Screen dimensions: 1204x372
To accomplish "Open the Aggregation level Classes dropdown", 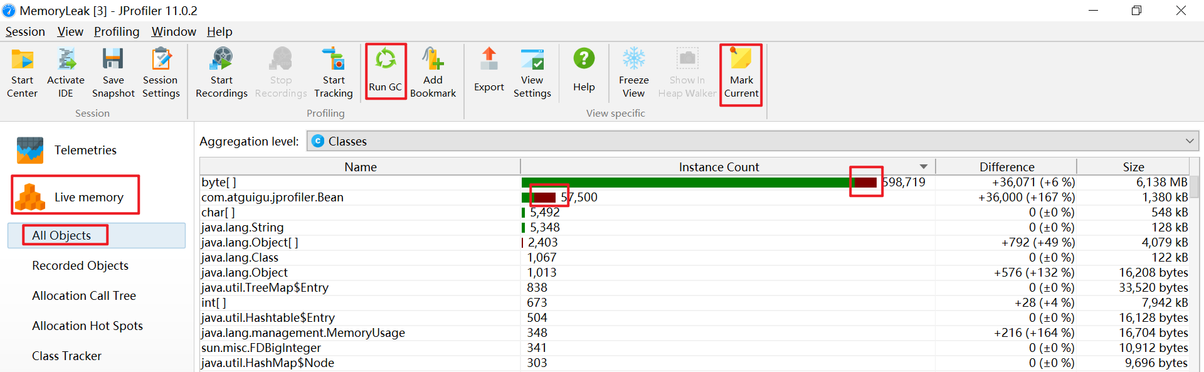I will coord(752,141).
